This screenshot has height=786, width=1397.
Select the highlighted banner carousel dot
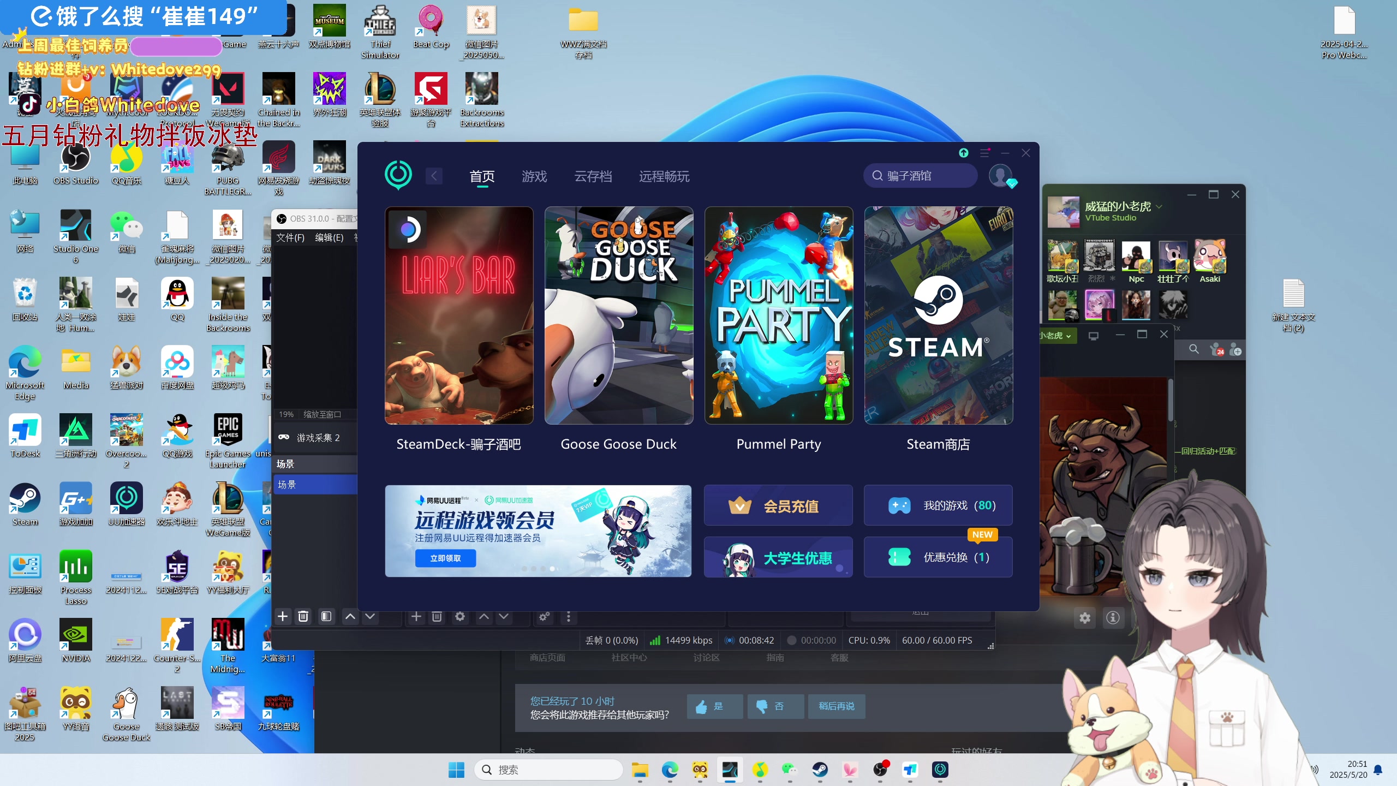coord(552,569)
